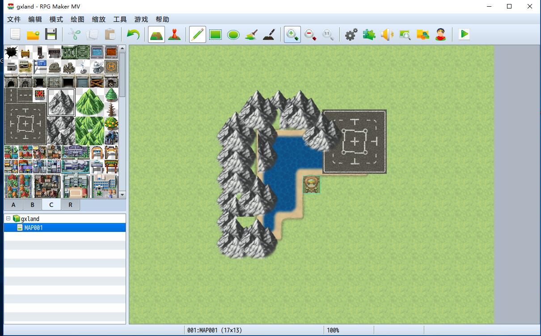
Task: Switch to Event editing mode
Action: pyautogui.click(x=174, y=34)
